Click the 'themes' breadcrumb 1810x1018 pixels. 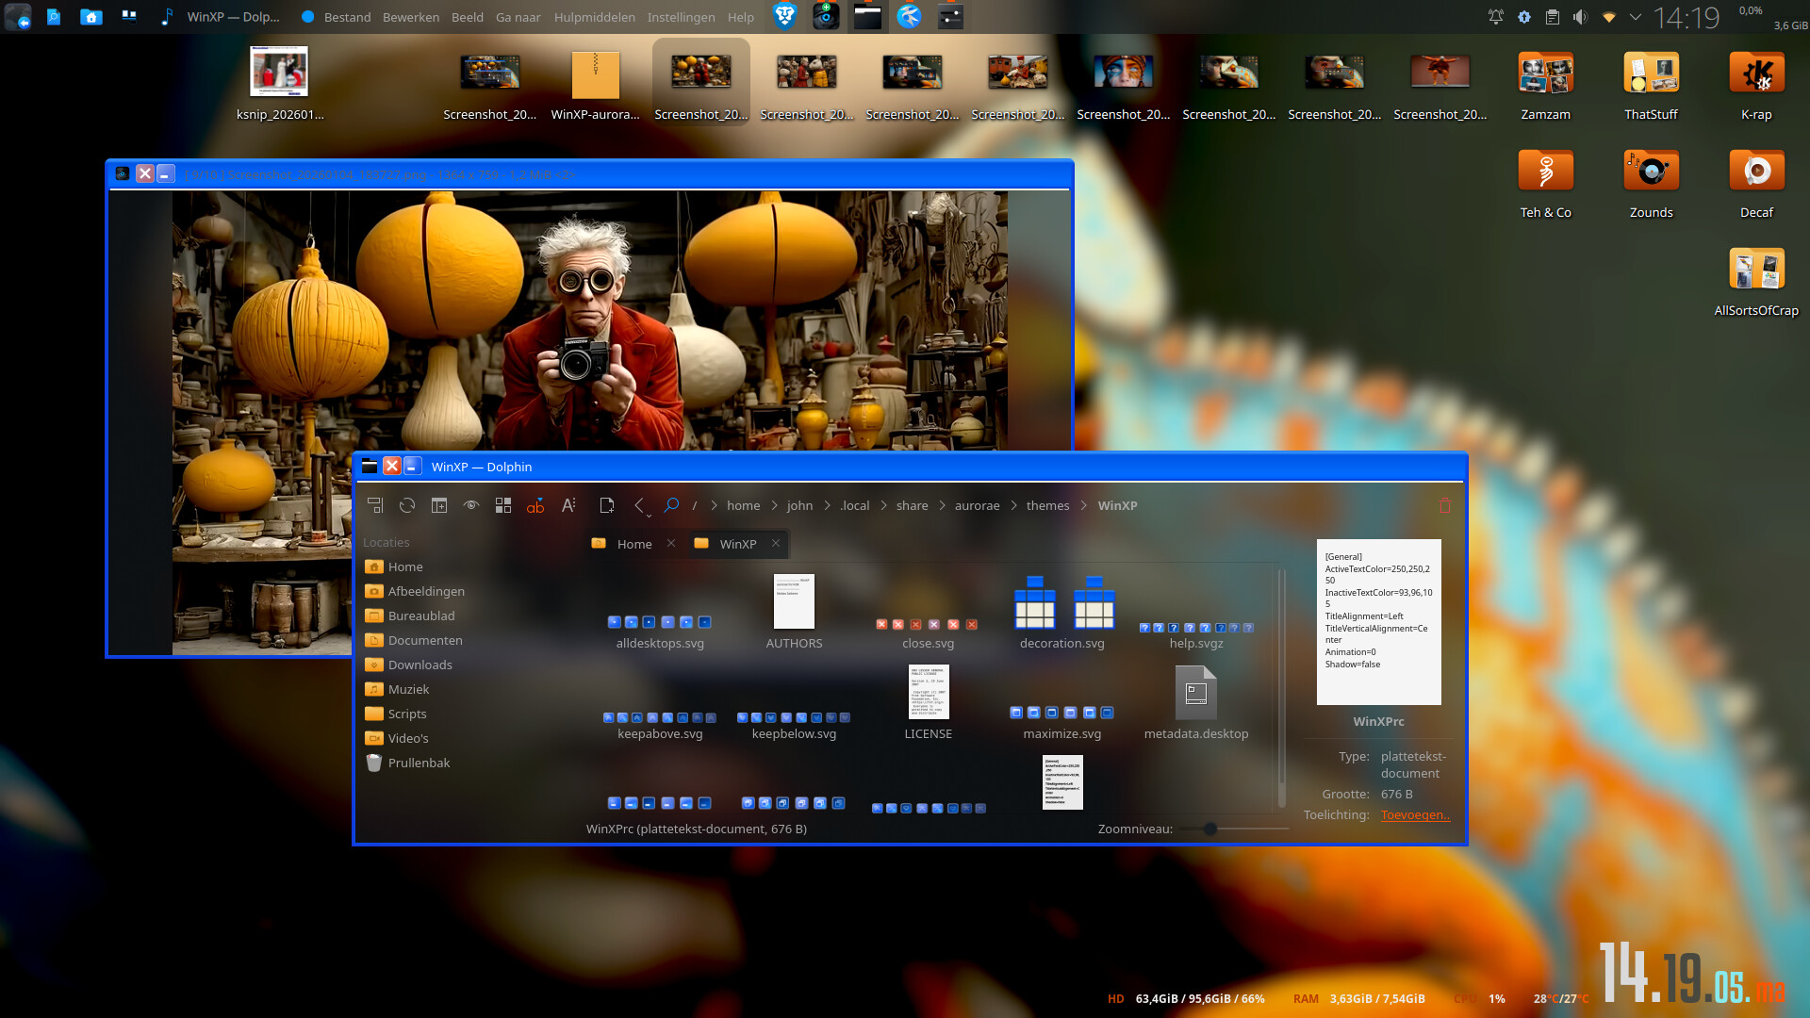pos(1047,505)
